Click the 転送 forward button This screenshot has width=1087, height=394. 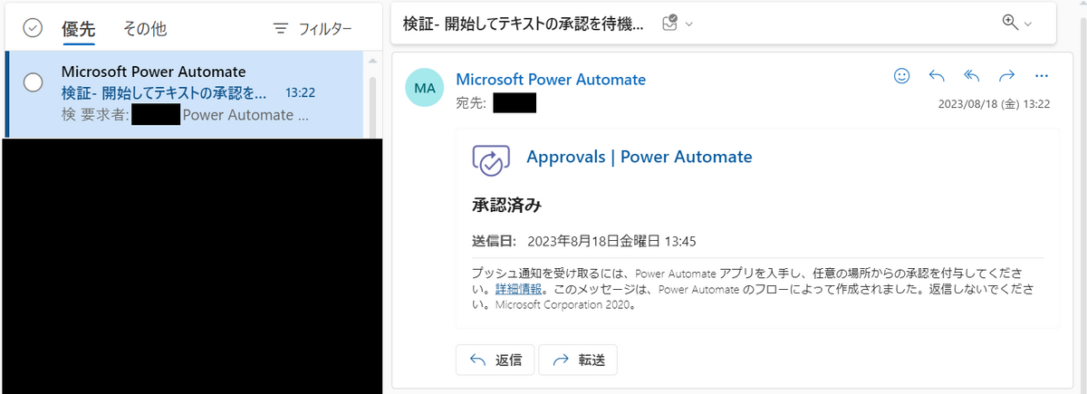pos(578,360)
